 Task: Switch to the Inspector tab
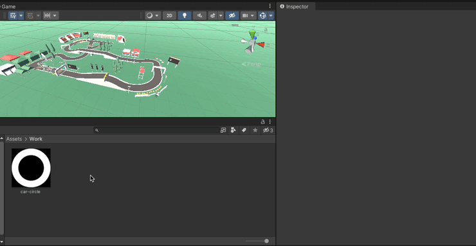[297, 6]
